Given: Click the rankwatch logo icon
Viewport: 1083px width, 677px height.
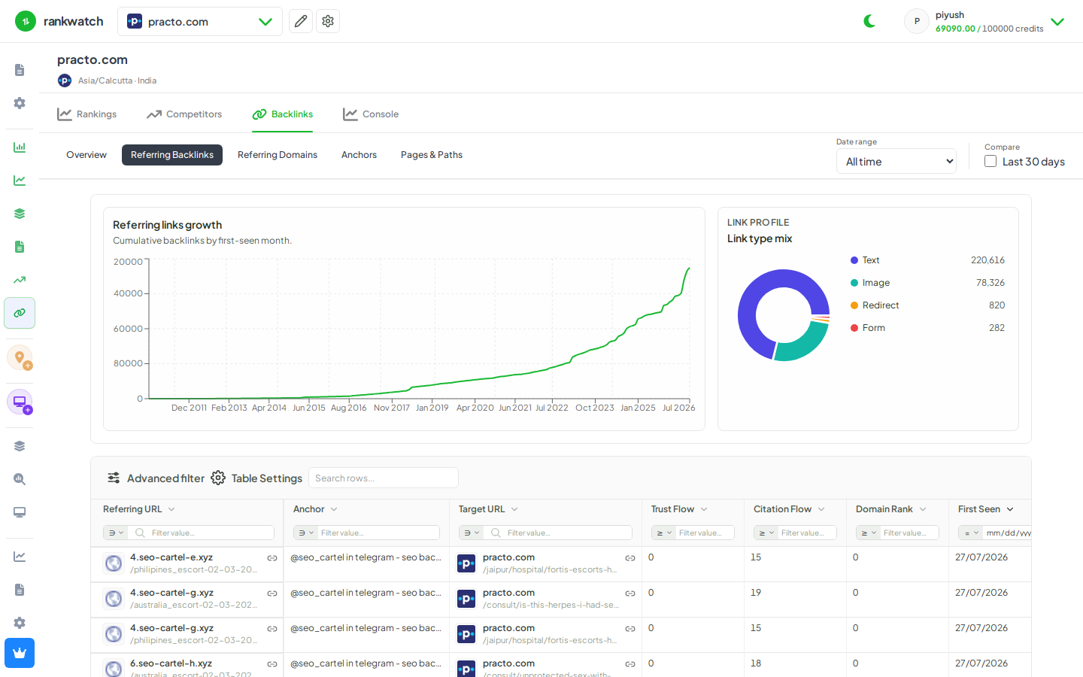Looking at the screenshot, I should (x=26, y=21).
